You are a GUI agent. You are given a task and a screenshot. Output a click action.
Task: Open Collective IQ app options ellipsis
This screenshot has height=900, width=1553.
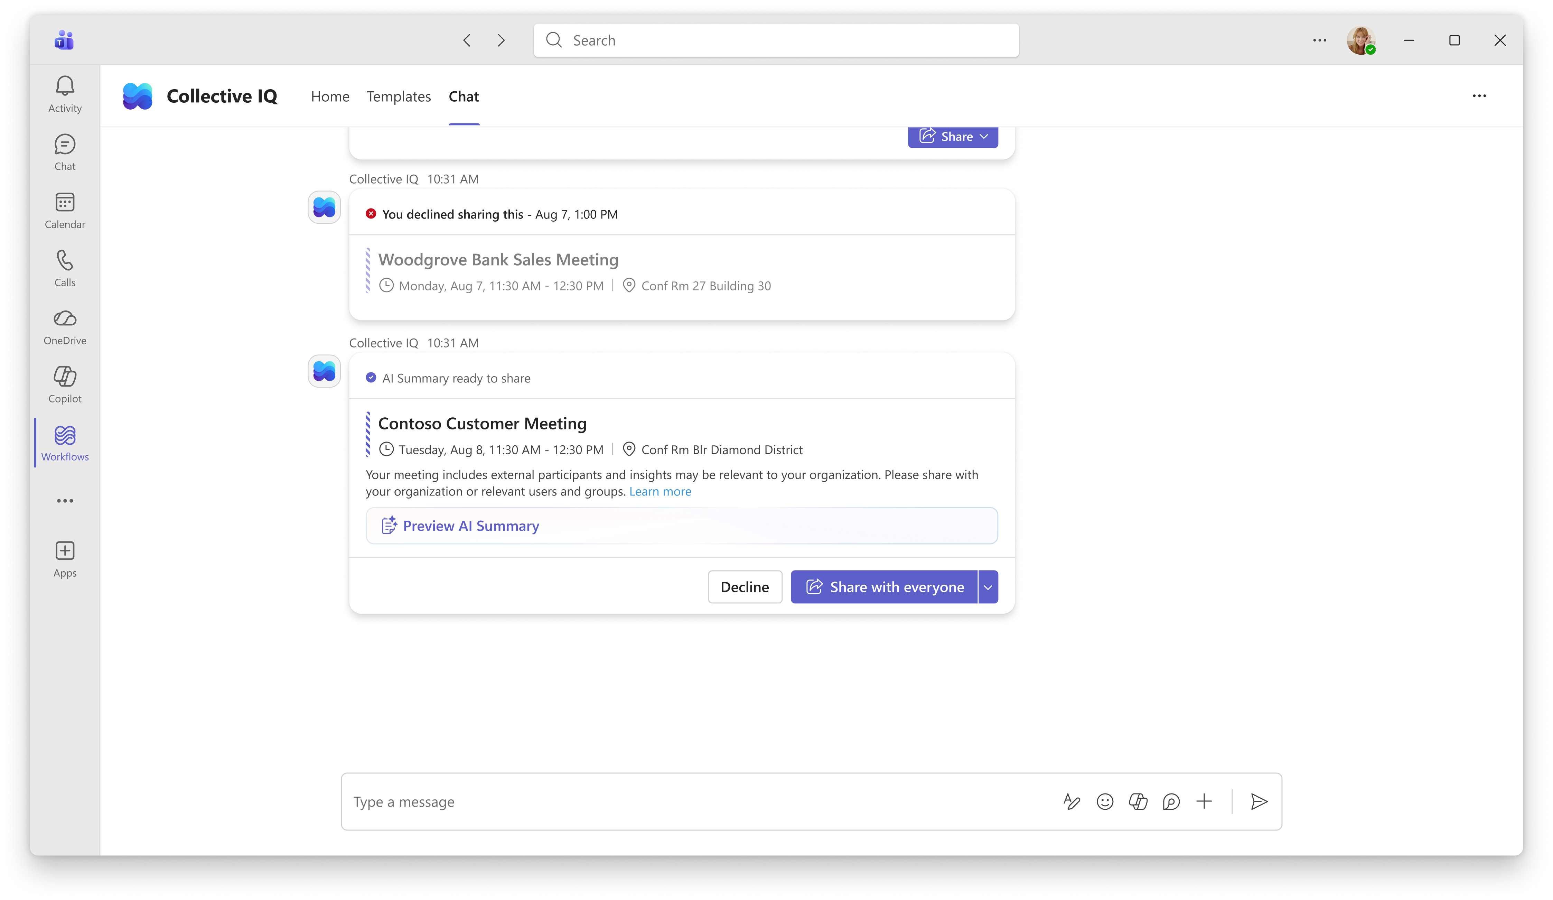(x=1479, y=95)
